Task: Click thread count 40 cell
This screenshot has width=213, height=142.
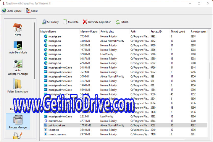Action: [172, 94]
